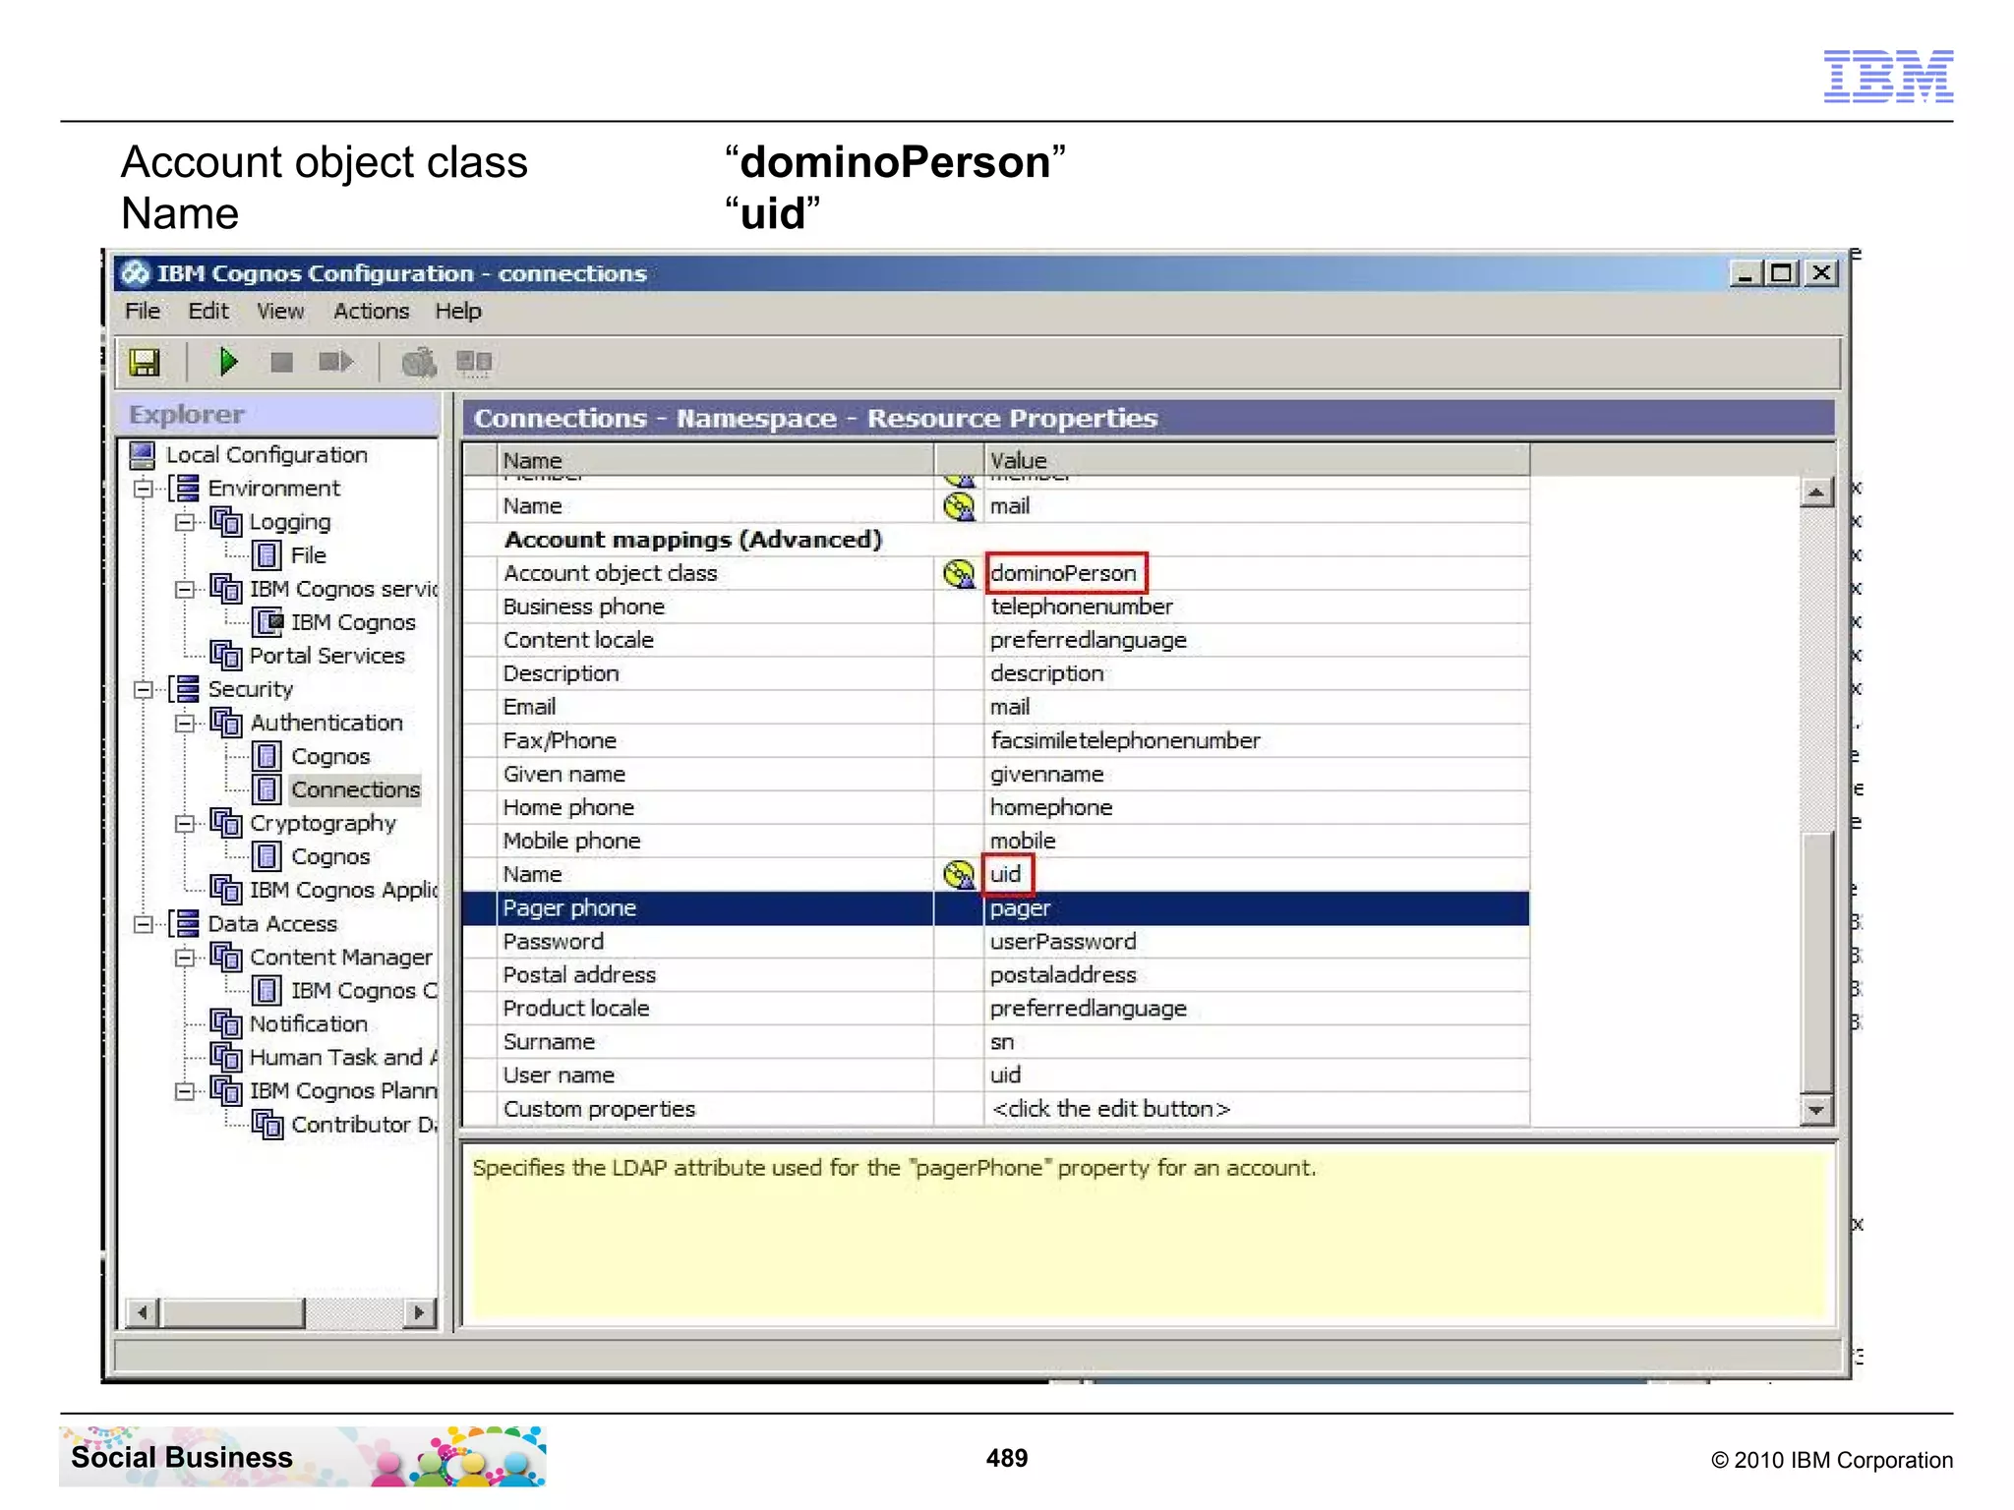Click the Environment folder icon
The image size is (2014, 1510).
pyautogui.click(x=185, y=489)
